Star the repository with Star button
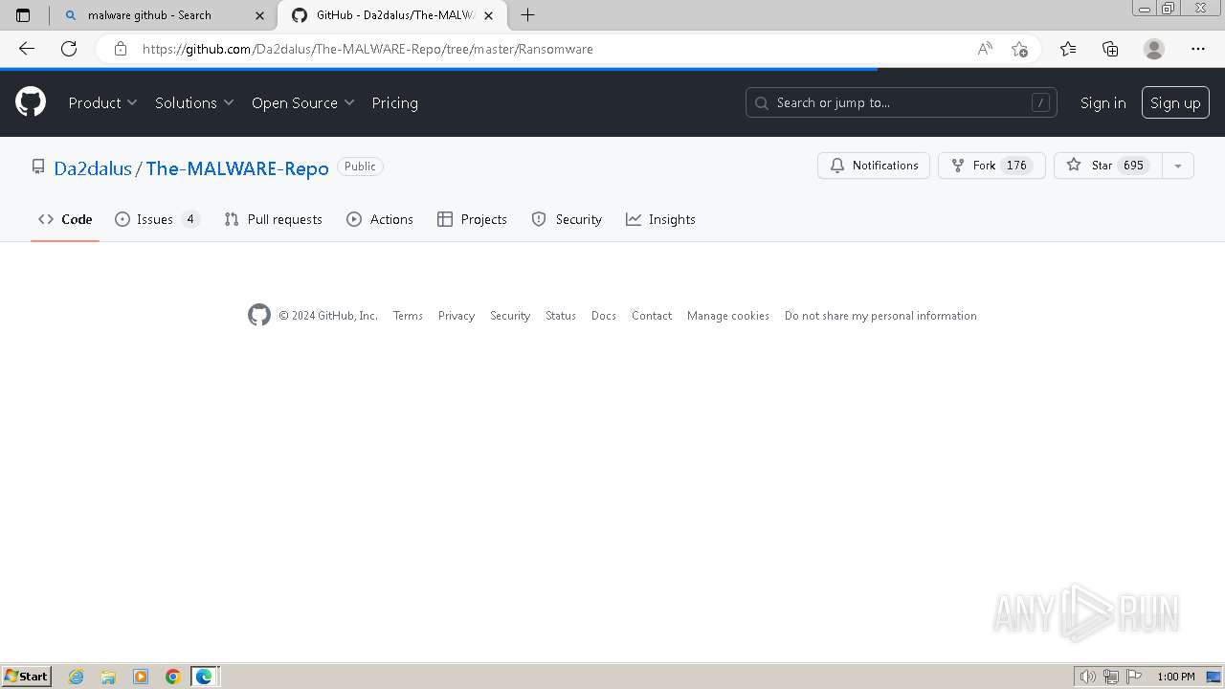The height and width of the screenshot is (689, 1225). pyautogui.click(x=1108, y=166)
